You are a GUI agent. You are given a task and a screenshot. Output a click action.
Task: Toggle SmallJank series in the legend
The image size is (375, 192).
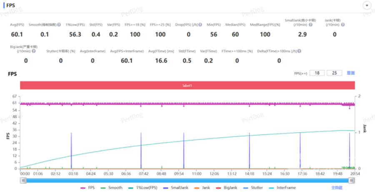click(174, 188)
